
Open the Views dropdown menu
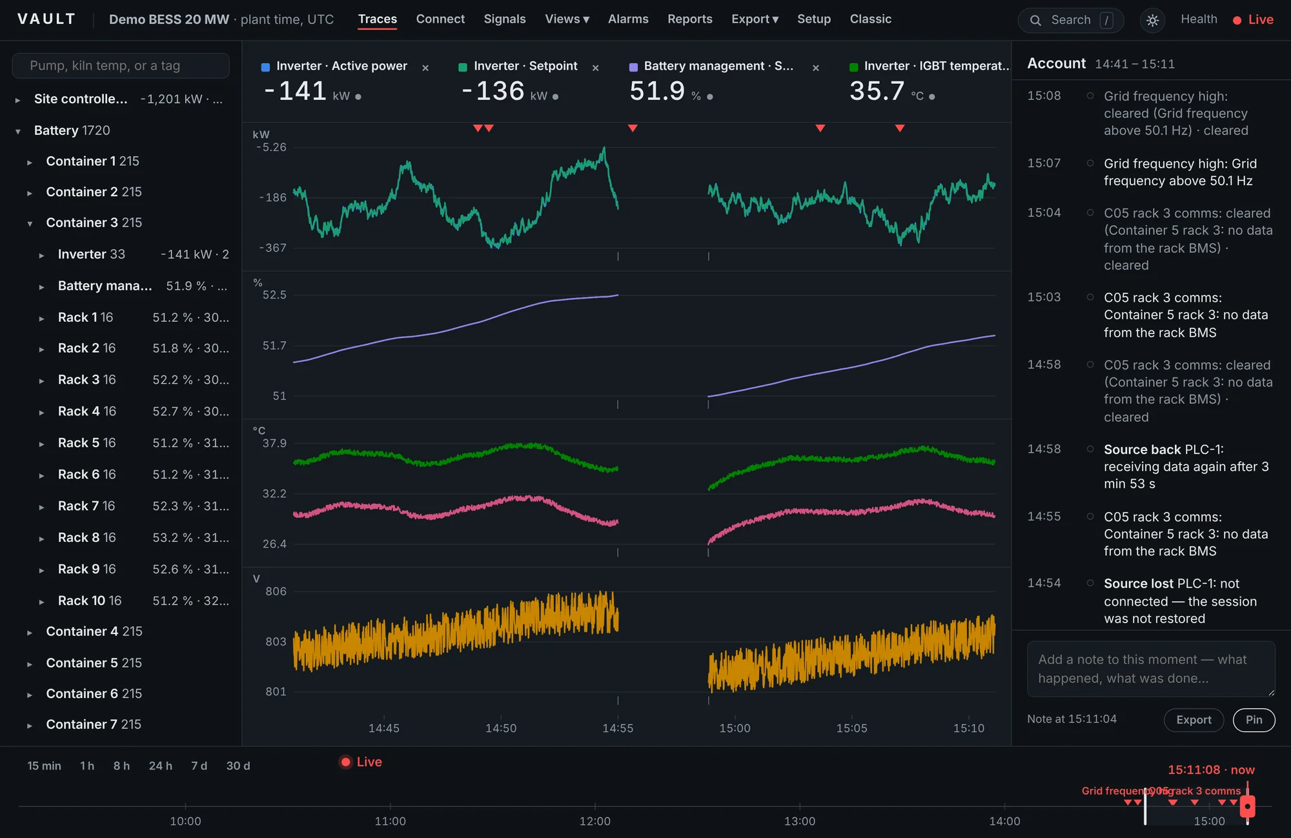point(567,19)
